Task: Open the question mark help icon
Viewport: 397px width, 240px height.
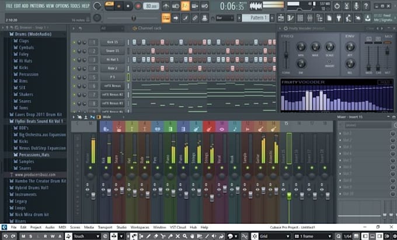Action: pos(366,6)
